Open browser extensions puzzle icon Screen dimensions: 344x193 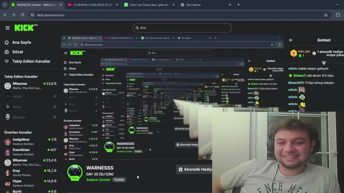[x=338, y=15]
